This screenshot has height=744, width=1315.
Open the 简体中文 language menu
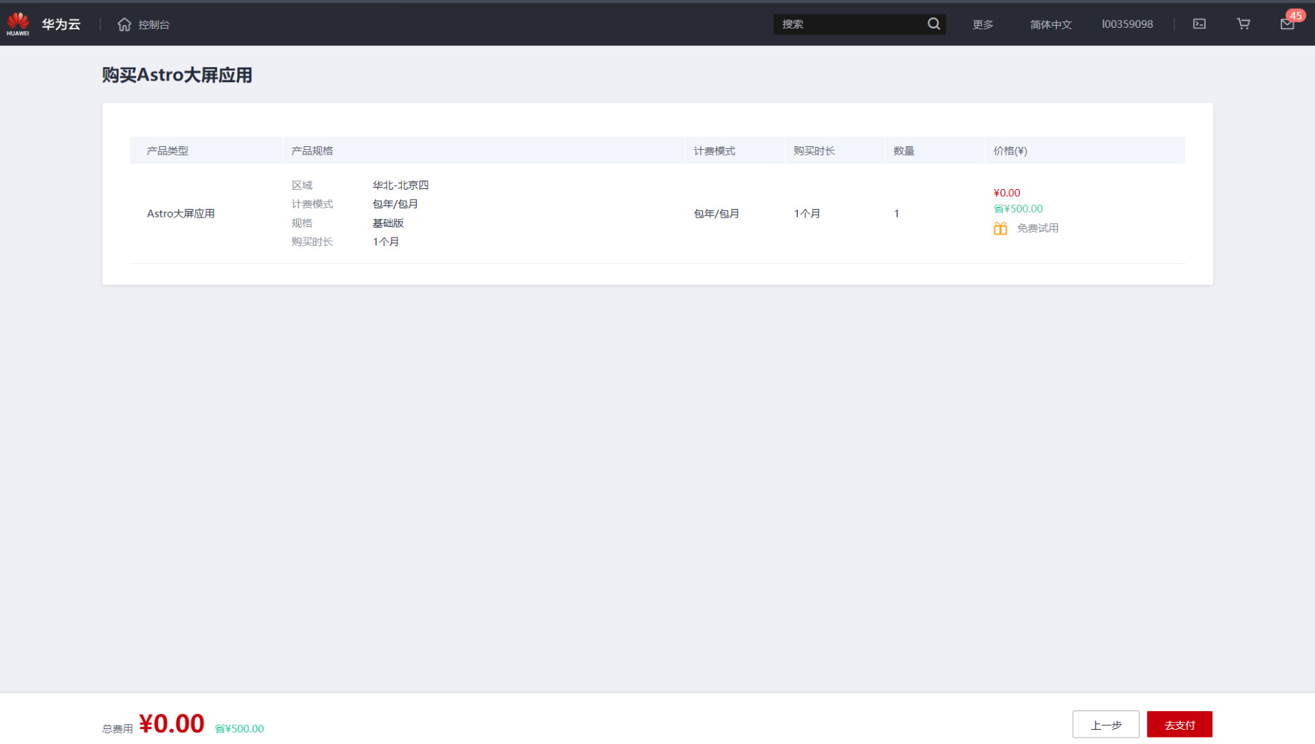pyautogui.click(x=1050, y=24)
